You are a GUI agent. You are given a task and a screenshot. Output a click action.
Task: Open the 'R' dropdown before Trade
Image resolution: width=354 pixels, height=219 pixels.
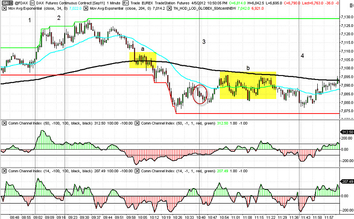[x=126, y=3]
